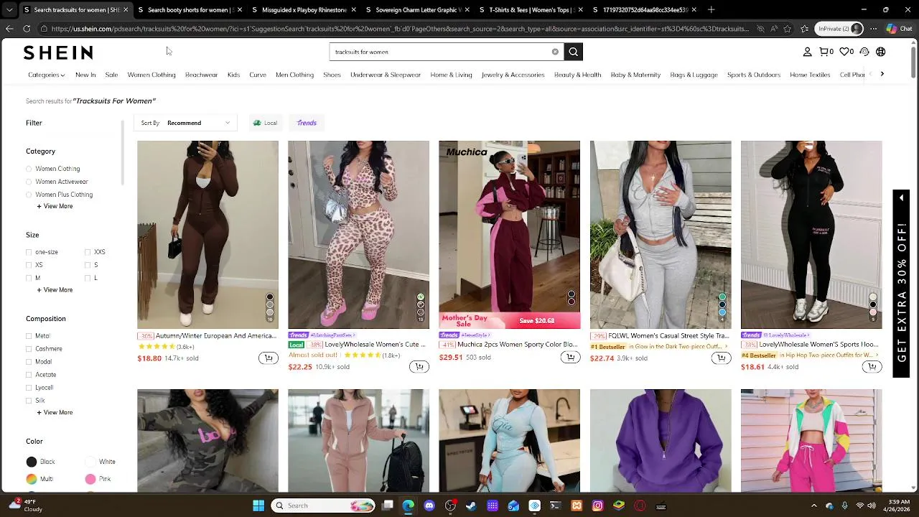The width and height of the screenshot is (919, 517).
Task: Select the Multi color swatch filter
Action: coord(32,479)
